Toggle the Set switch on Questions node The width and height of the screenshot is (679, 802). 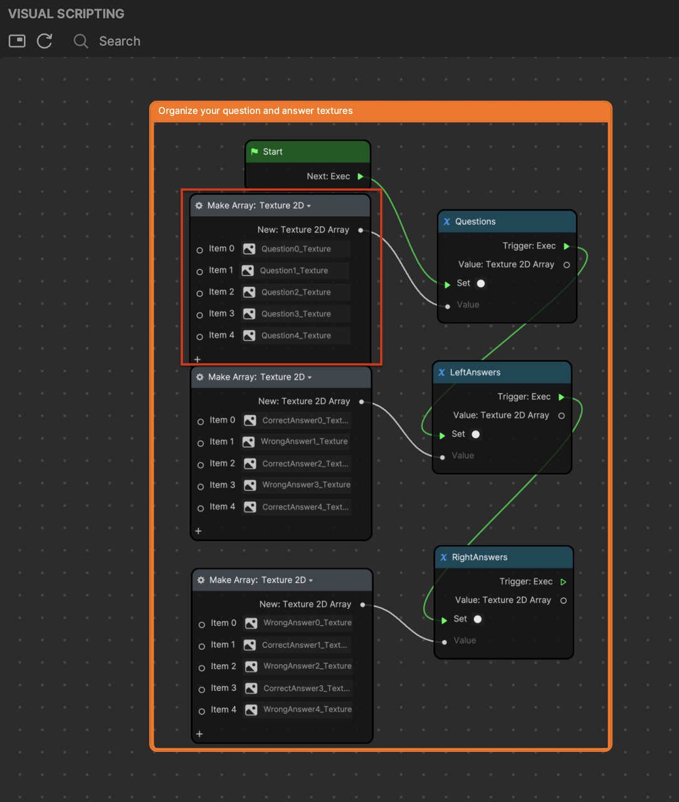[481, 283]
